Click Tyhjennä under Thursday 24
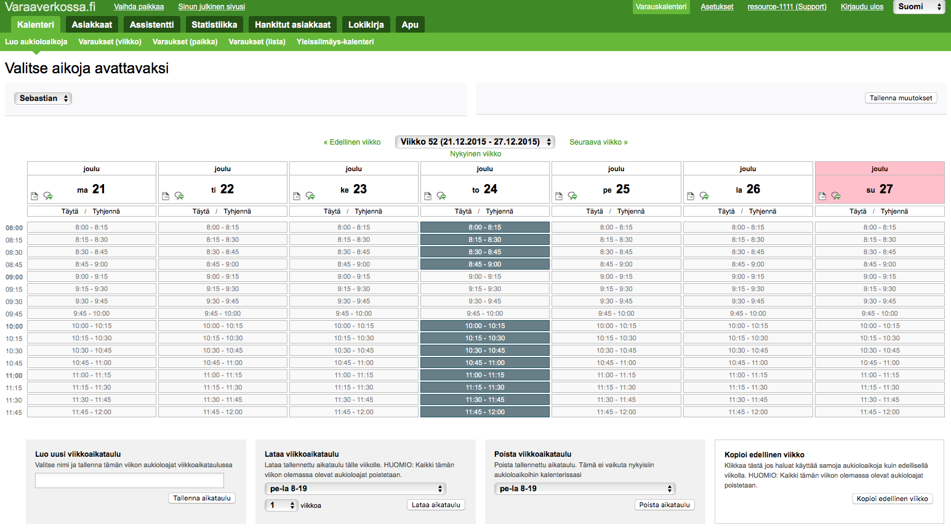The image size is (951, 530). point(499,211)
